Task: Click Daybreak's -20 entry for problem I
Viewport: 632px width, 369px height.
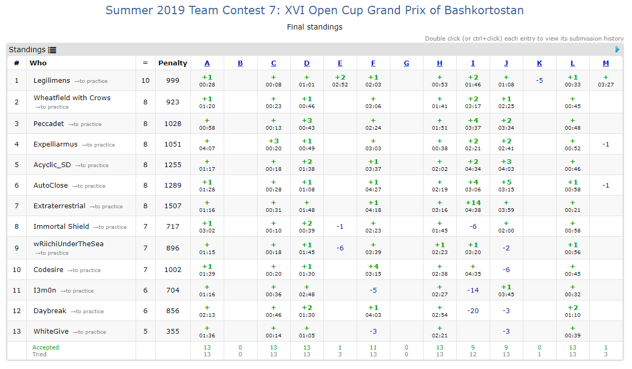Action: click(473, 310)
